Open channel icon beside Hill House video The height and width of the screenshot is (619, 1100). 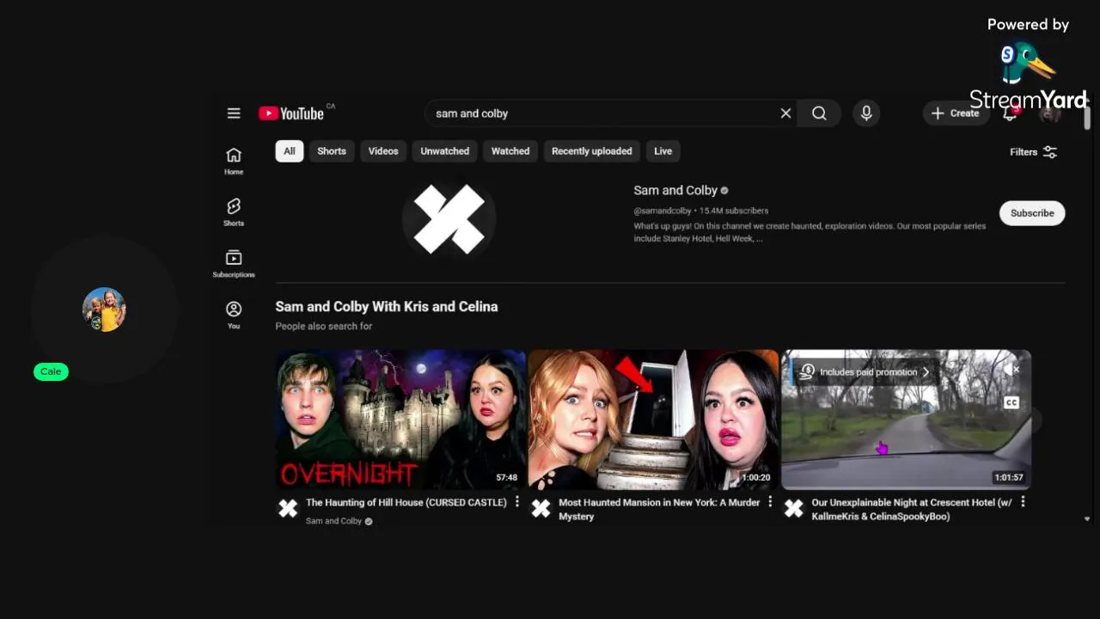click(x=288, y=509)
